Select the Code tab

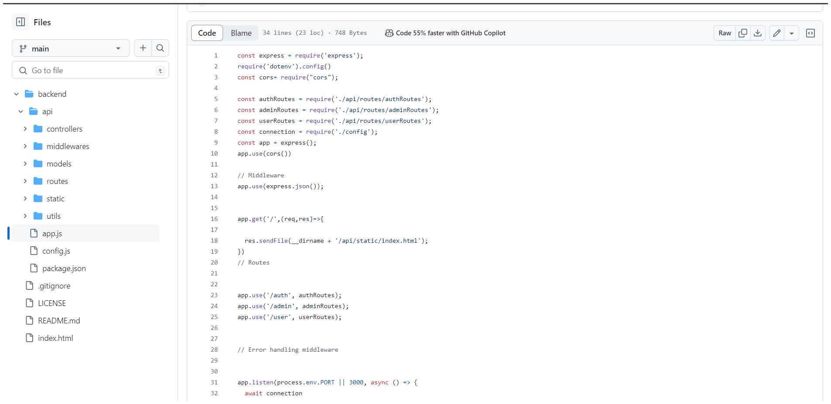coord(207,33)
